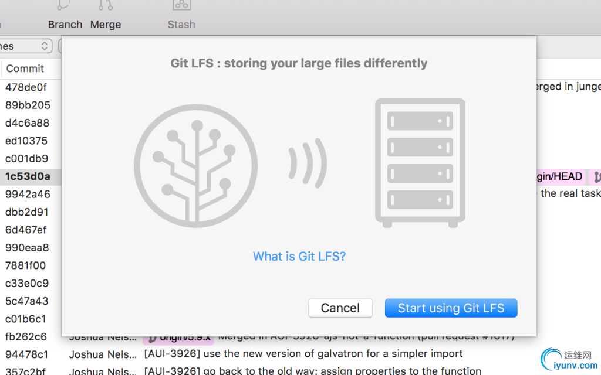Viewport: 601px width, 375px height.
Task: Click the Commit column header
Action: [x=25, y=69]
